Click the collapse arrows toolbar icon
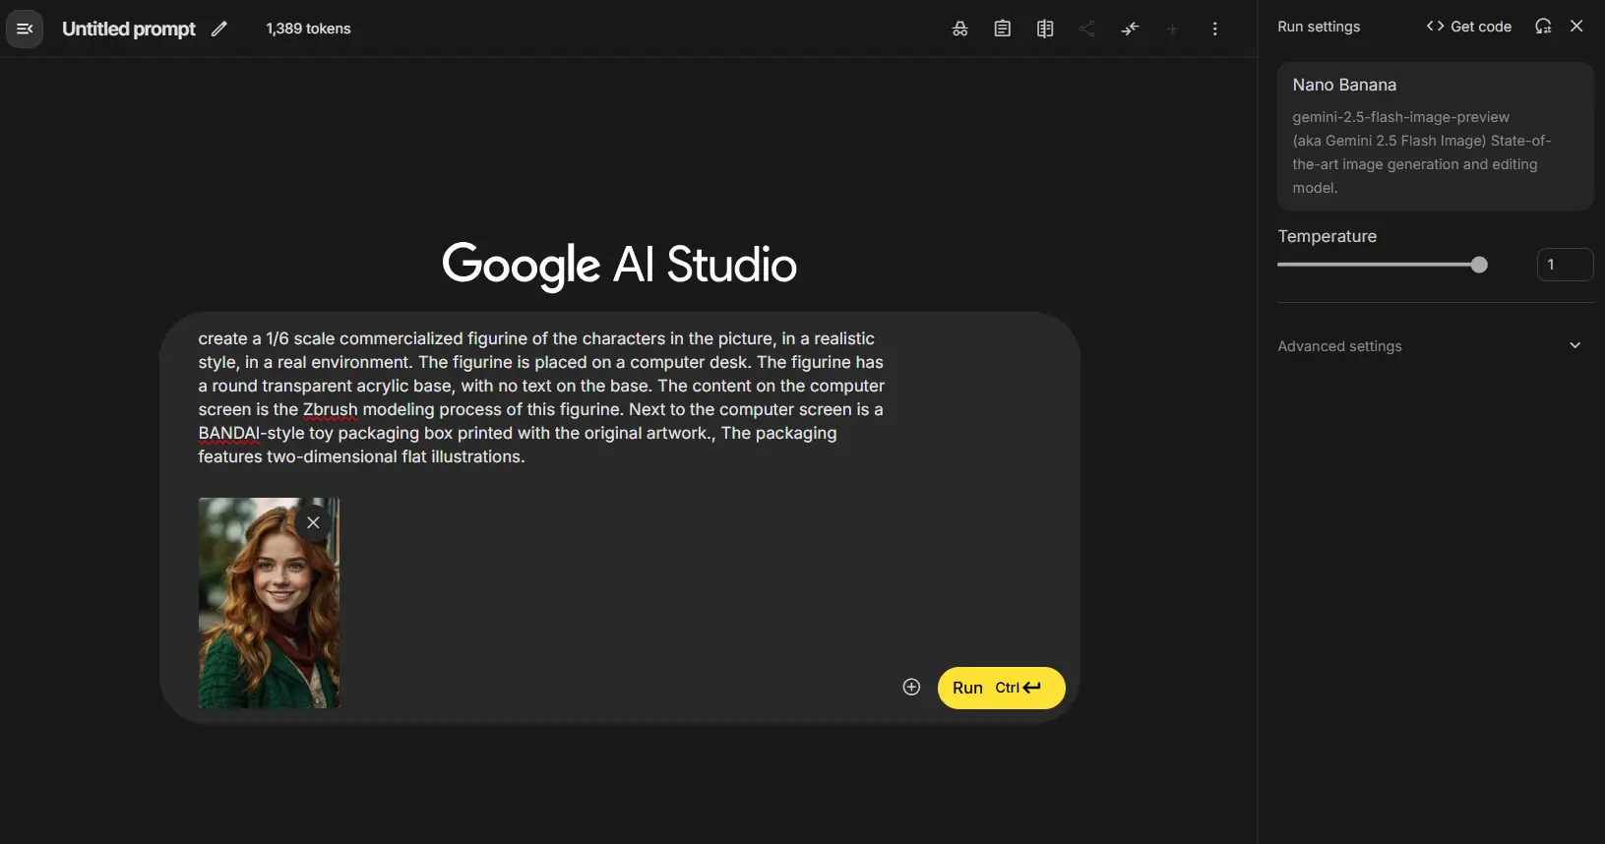The image size is (1605, 844). (x=1130, y=29)
